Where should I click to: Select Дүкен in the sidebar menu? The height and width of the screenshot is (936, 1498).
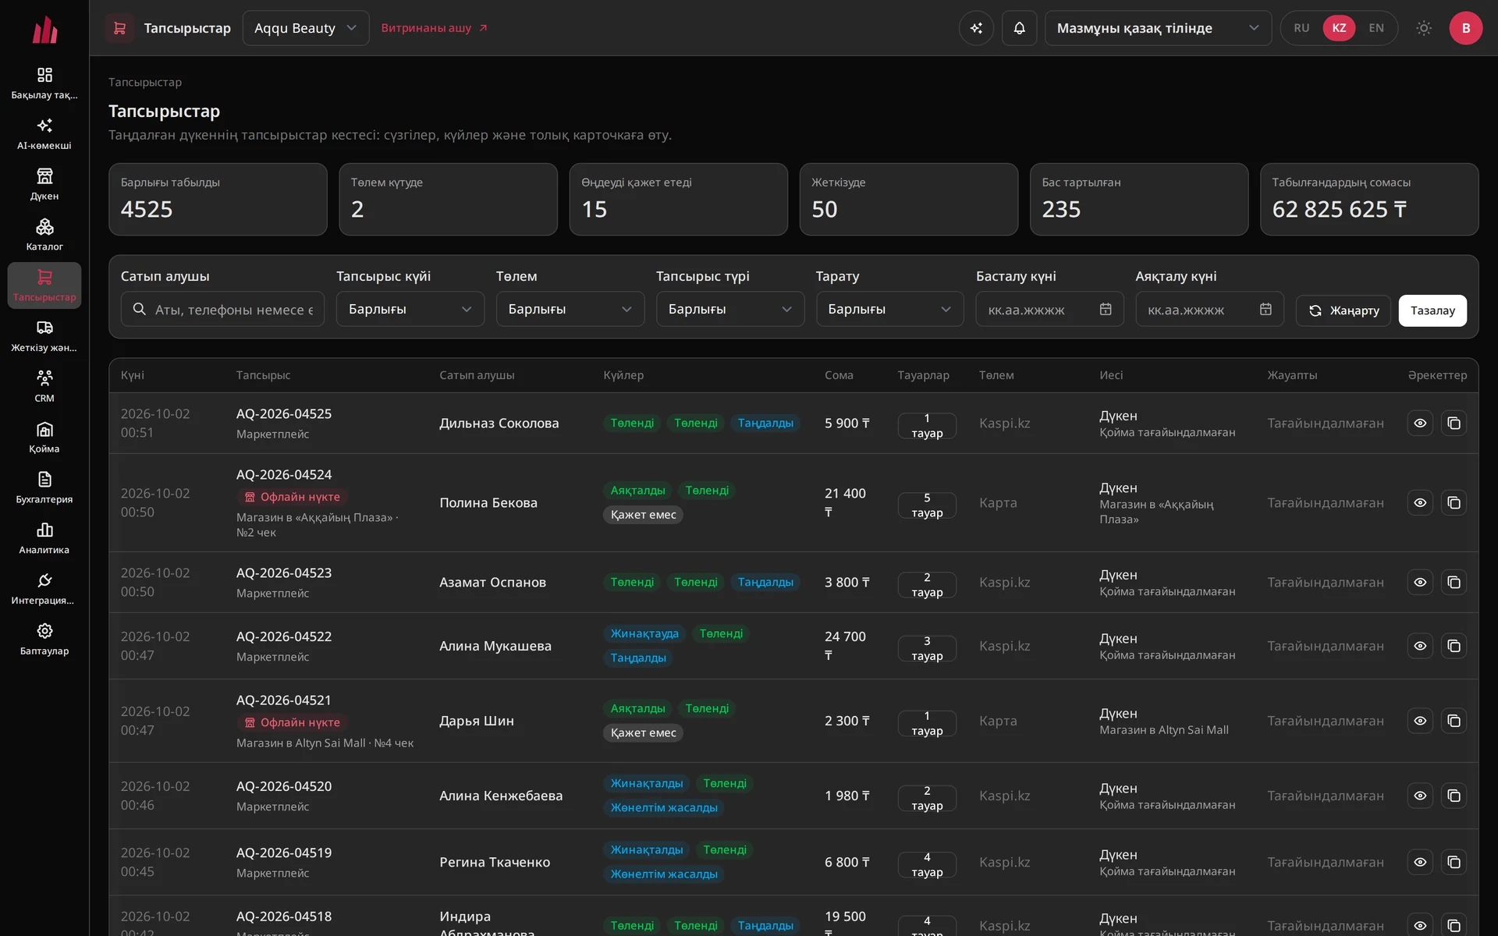(44, 185)
